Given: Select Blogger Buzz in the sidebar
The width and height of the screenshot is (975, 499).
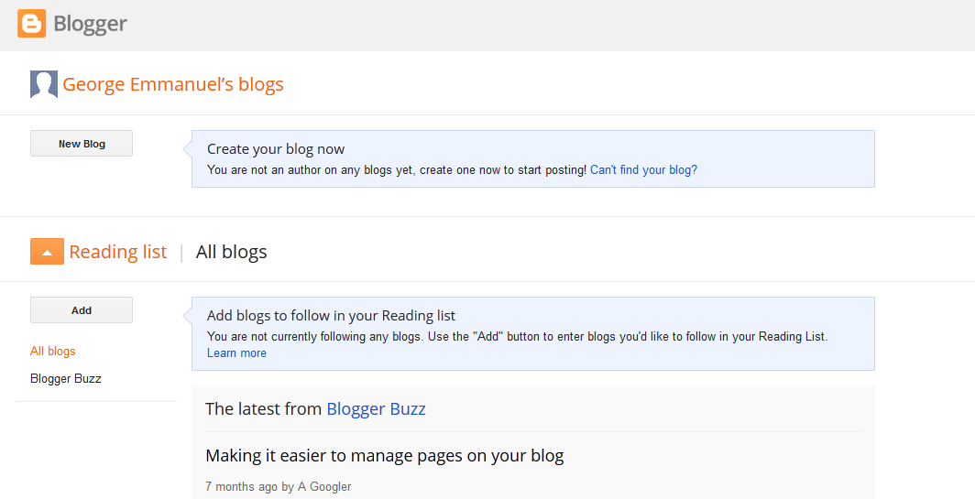Looking at the screenshot, I should tap(66, 379).
